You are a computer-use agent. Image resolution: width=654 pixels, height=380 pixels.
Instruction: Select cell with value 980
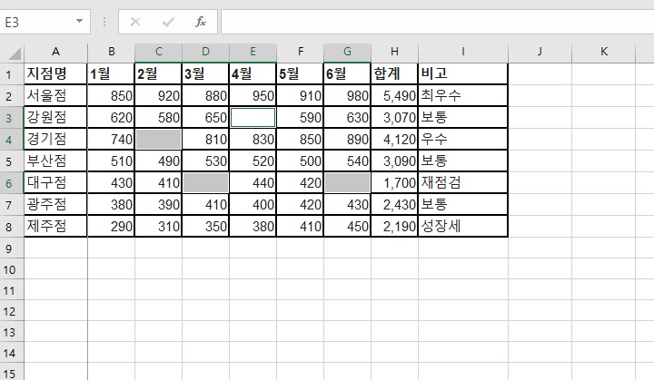point(347,96)
